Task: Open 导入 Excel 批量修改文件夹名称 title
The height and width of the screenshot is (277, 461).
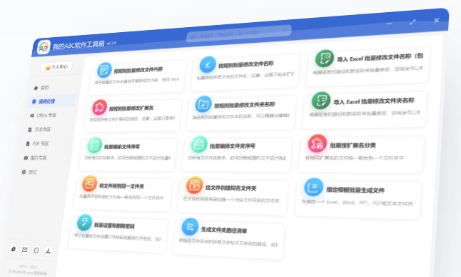Action: 374,101
